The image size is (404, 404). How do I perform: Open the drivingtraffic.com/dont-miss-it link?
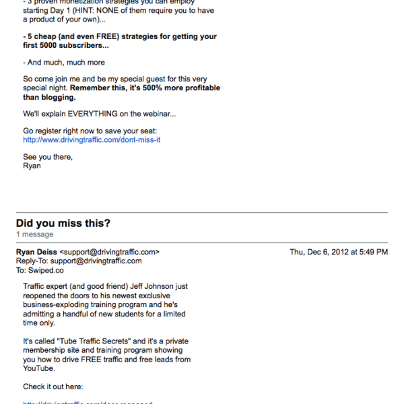(92, 140)
